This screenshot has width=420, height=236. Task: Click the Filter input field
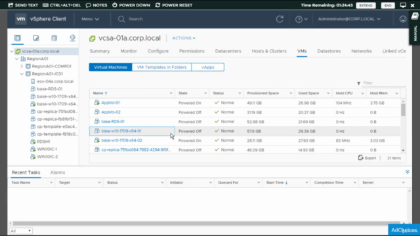tap(384, 83)
